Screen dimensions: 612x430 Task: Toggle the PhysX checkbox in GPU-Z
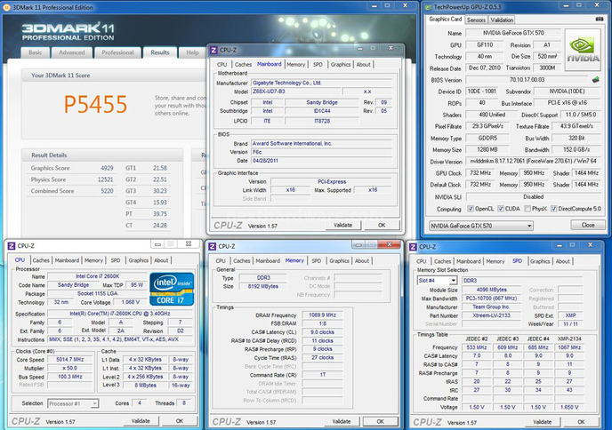click(x=527, y=209)
